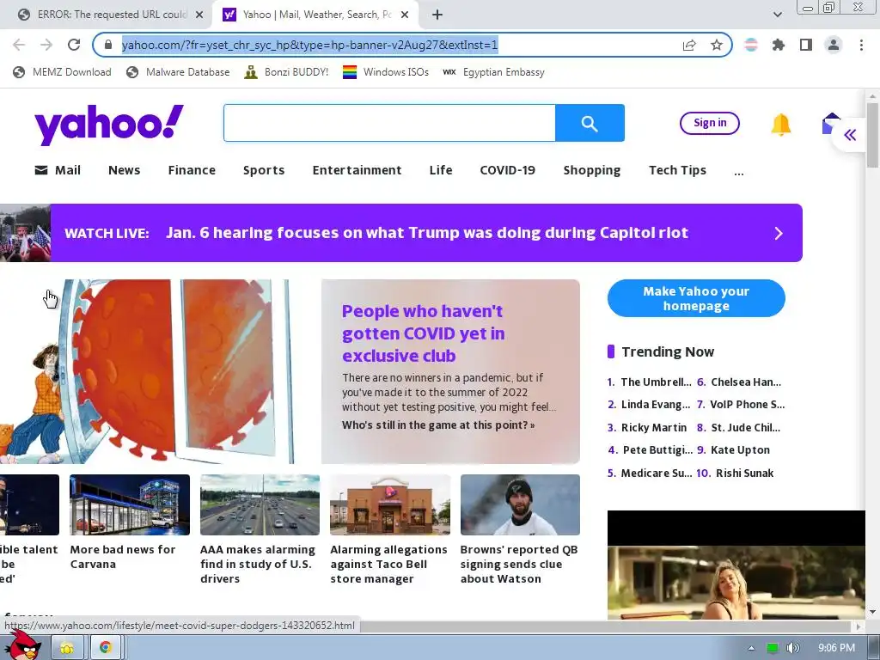
Task: Close the Yahoo tab
Action: (405, 15)
